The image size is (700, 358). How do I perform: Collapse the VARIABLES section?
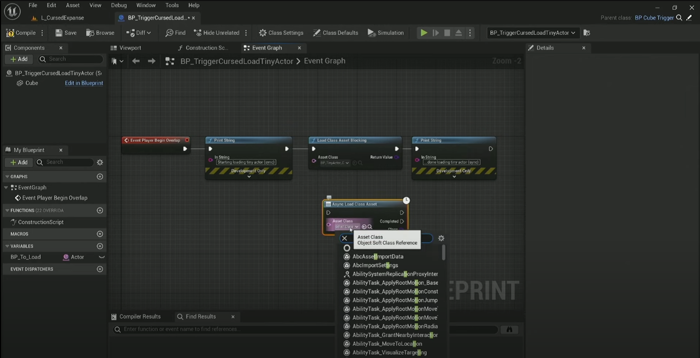click(x=7, y=246)
